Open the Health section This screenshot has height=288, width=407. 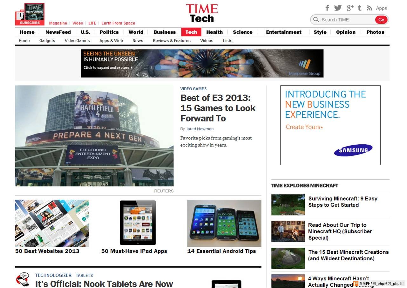pyautogui.click(x=214, y=32)
